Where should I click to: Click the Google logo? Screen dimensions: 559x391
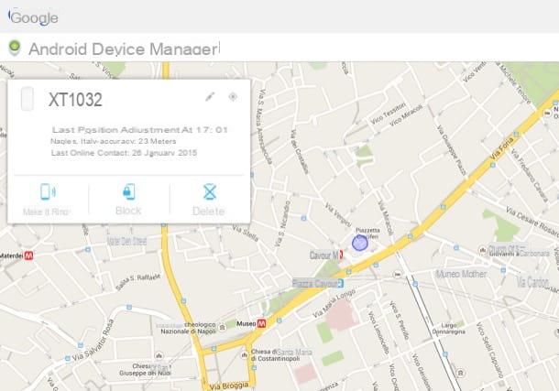pos(34,17)
